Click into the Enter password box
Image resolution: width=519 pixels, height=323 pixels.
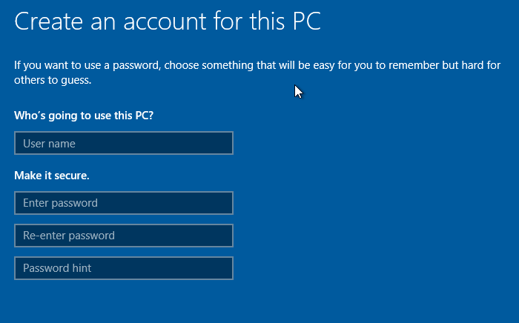coord(124,203)
